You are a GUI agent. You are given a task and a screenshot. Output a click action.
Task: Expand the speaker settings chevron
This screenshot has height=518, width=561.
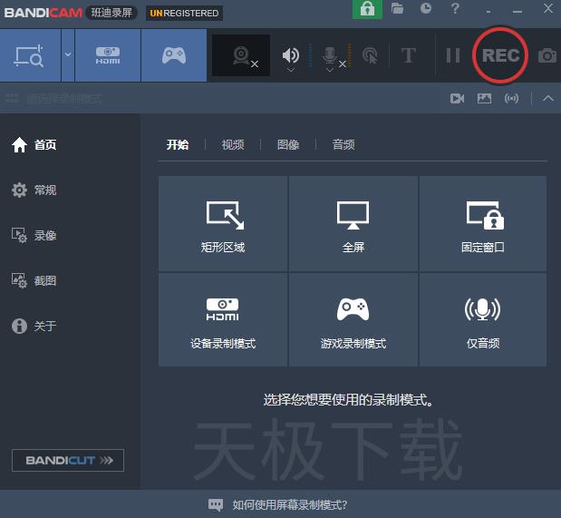coord(291,70)
